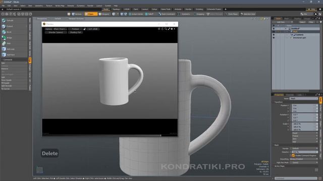Collapse the Untitled scene tree arrow

(x=286, y=29)
